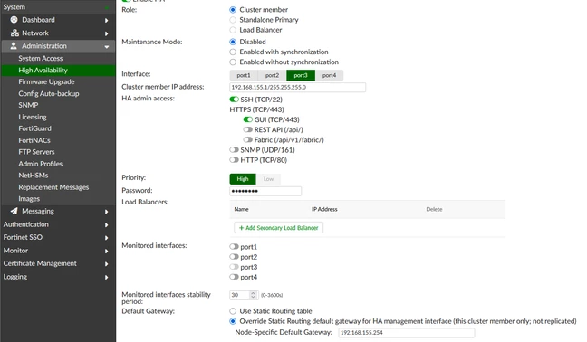Image resolution: width=587 pixels, height=342 pixels.
Task: Click the stability period stepper arrows
Action: [253, 295]
